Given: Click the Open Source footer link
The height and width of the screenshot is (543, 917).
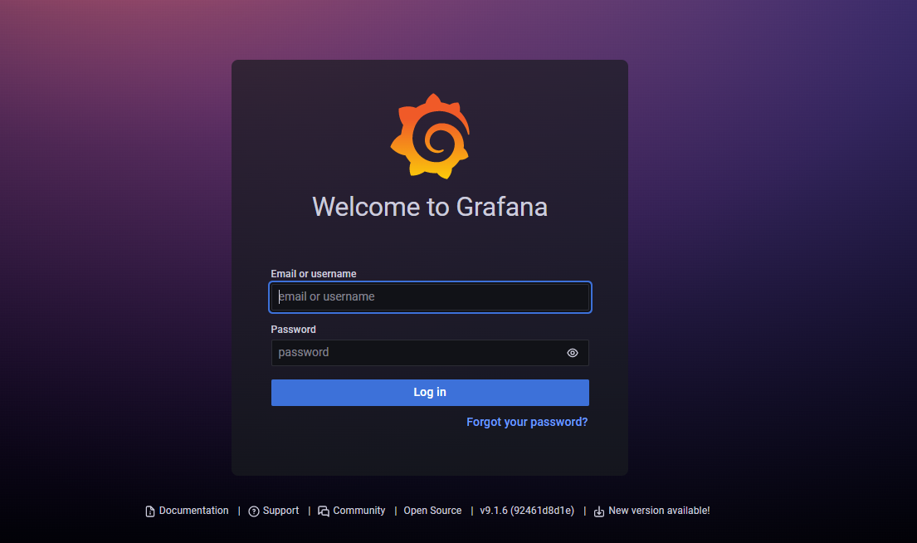Looking at the screenshot, I should (x=432, y=511).
